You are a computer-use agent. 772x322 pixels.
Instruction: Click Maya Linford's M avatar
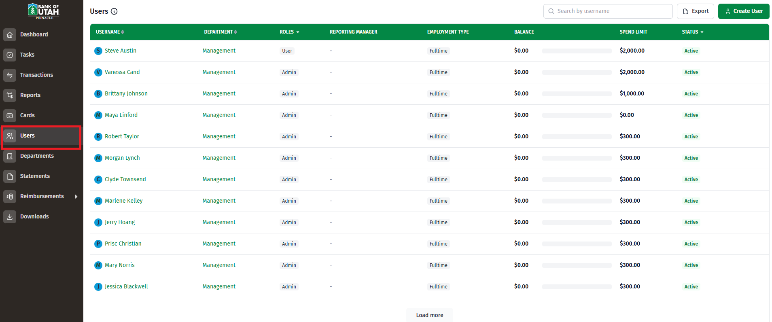coord(98,115)
